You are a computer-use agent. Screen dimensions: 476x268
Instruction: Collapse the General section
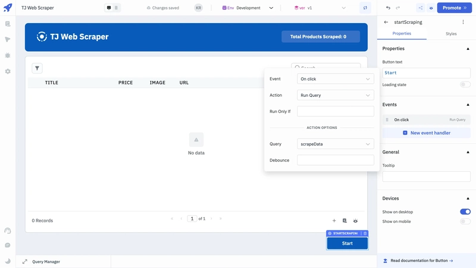tap(468, 152)
